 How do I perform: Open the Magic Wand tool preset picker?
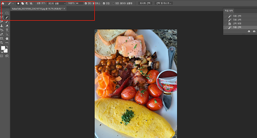click(13, 3)
